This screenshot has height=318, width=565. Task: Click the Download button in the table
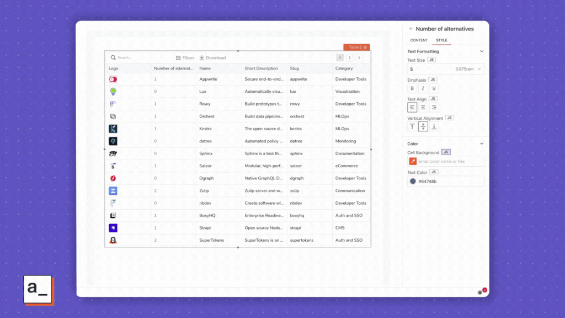click(212, 57)
